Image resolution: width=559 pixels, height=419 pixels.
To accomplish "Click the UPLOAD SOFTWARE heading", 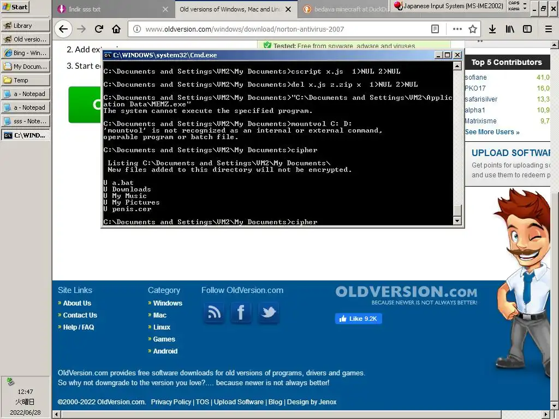I will (x=511, y=153).
